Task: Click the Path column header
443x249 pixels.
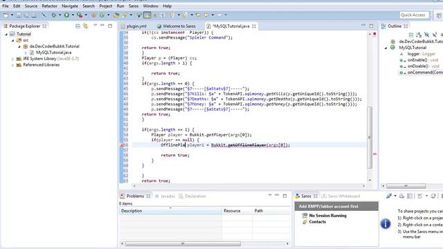Action: click(271, 211)
